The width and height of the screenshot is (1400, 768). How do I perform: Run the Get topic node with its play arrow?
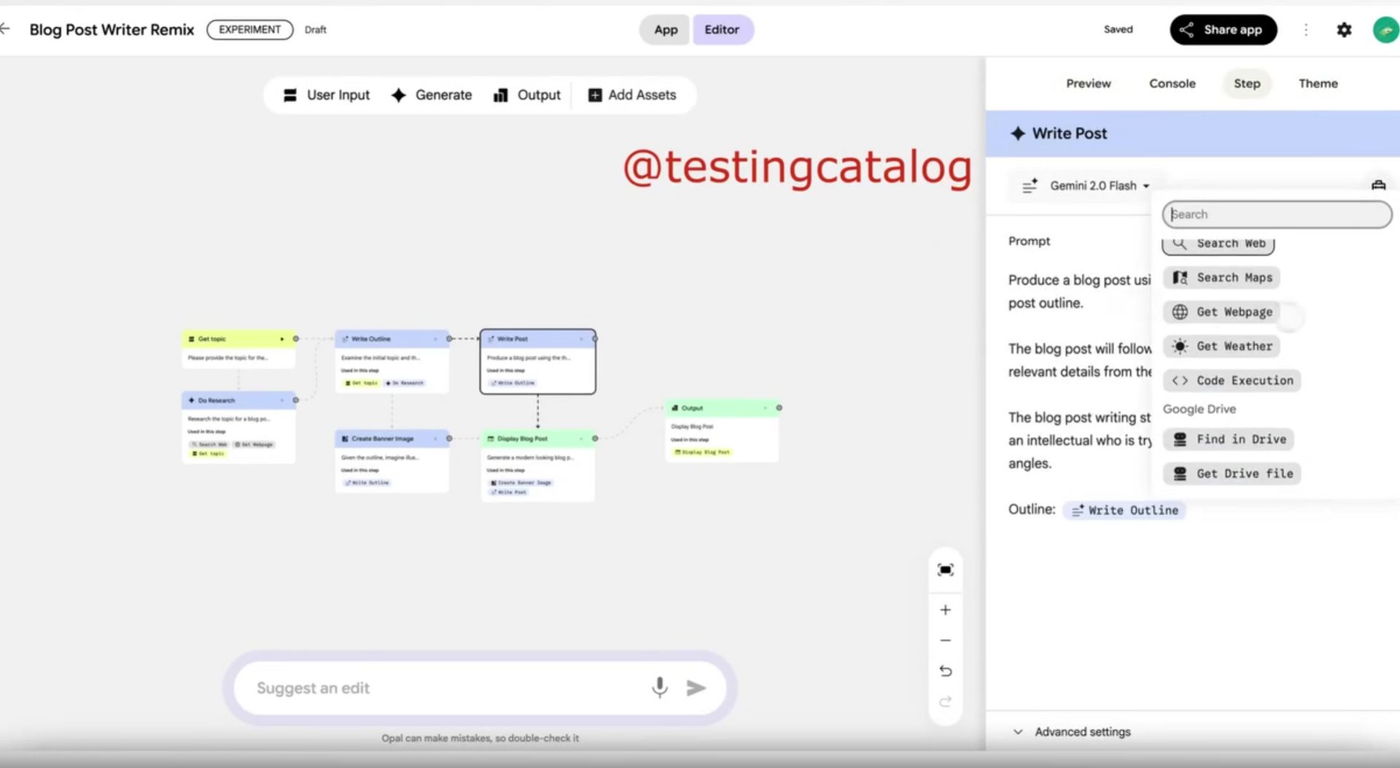pos(281,339)
